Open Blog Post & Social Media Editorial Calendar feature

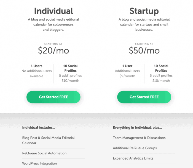pyautogui.click(x=48, y=140)
